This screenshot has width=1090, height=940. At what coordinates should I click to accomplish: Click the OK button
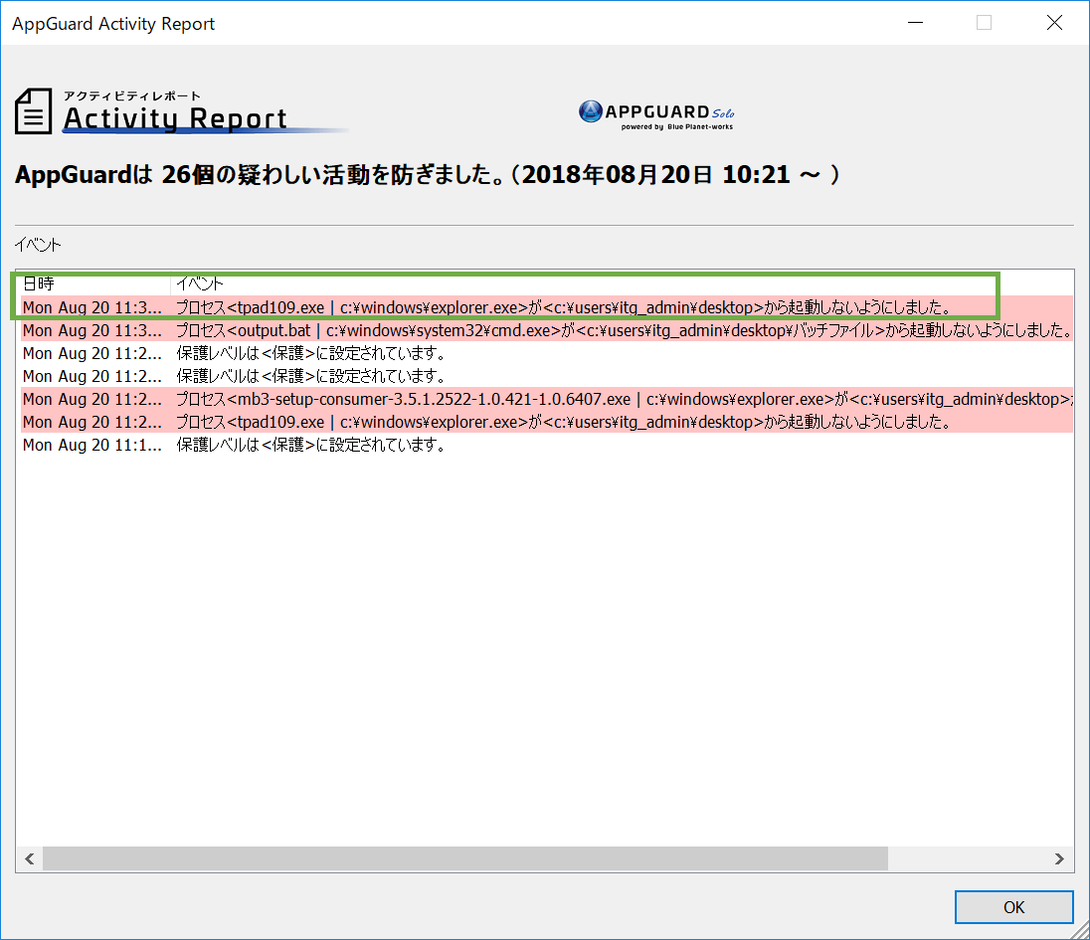1013,907
